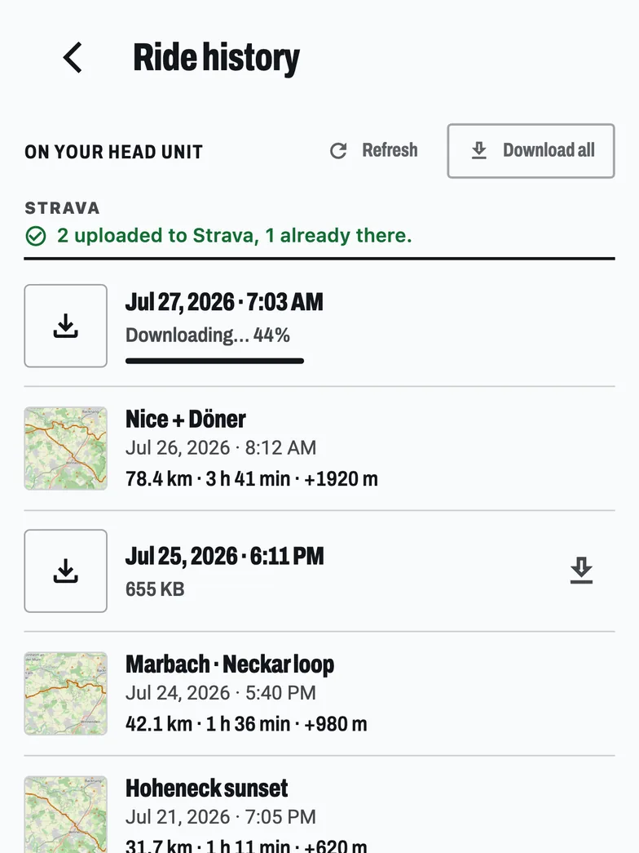Click the Downloading 44% progress bar
Image resolution: width=639 pixels, height=853 pixels.
tap(214, 361)
